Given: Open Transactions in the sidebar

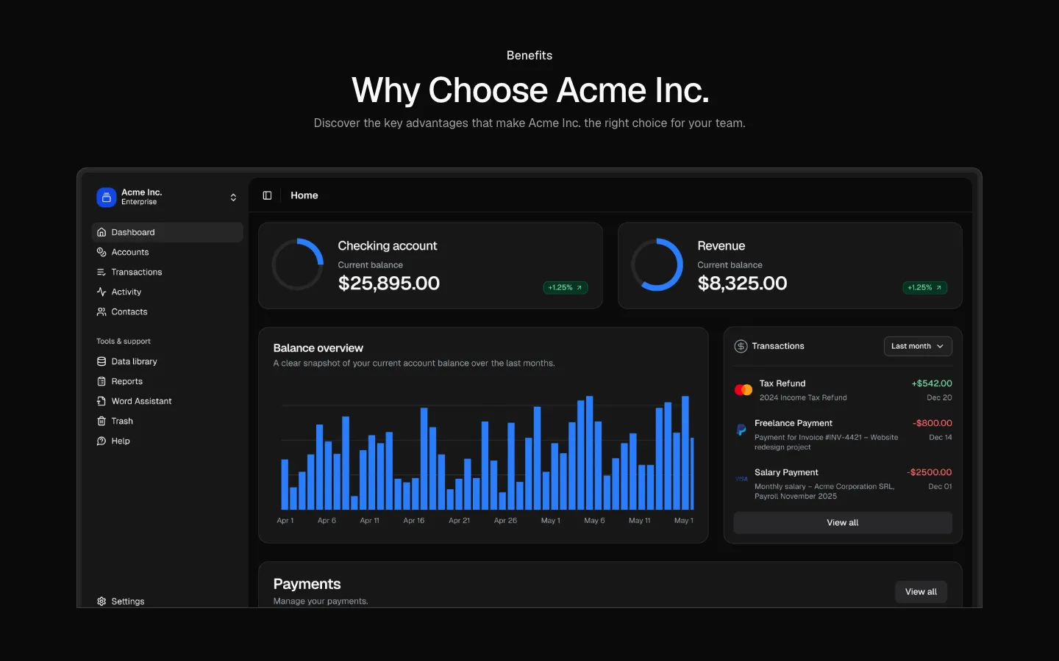Looking at the screenshot, I should 167,272.
